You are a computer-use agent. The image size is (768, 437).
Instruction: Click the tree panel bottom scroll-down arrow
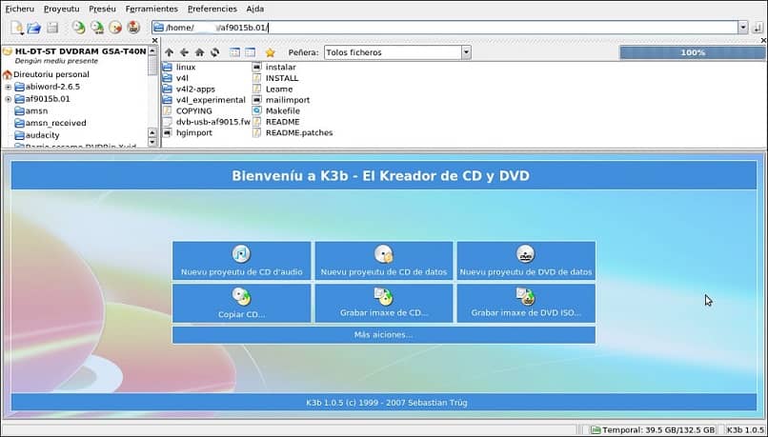tap(152, 143)
